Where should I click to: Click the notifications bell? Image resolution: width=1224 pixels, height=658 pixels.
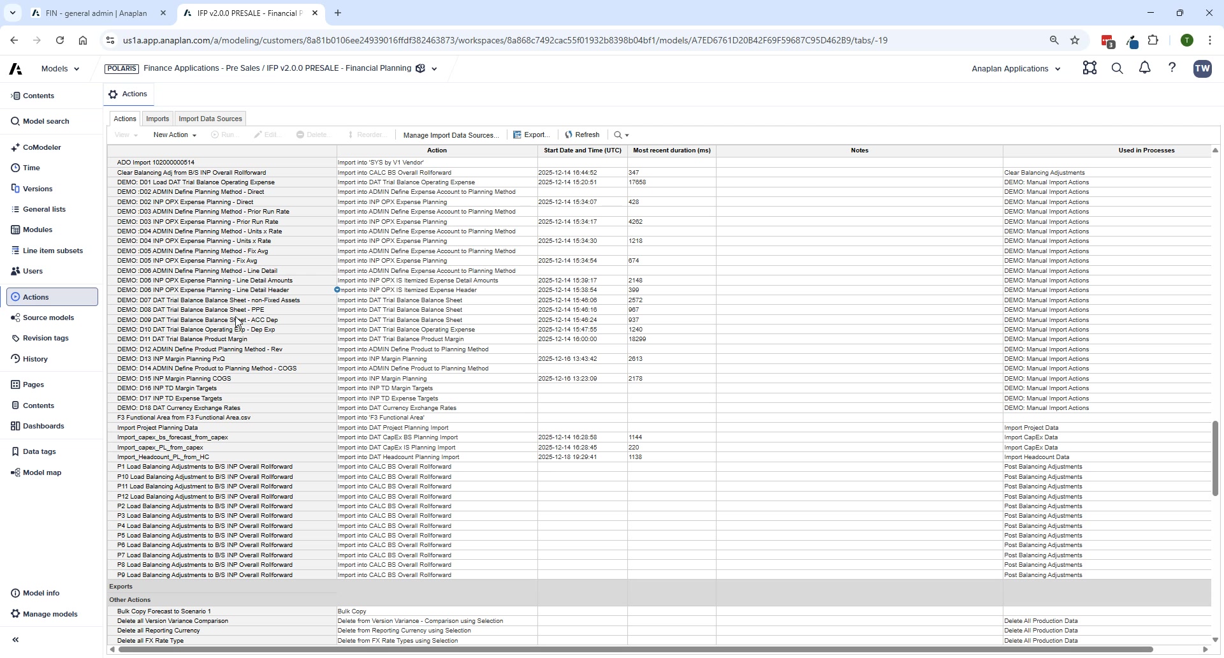tap(1144, 68)
